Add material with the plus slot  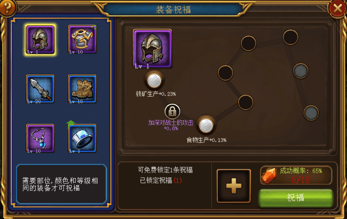click(234, 186)
